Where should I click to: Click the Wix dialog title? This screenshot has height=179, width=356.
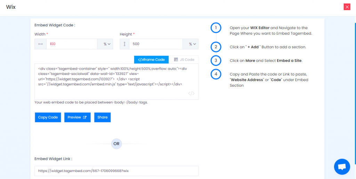11,7
